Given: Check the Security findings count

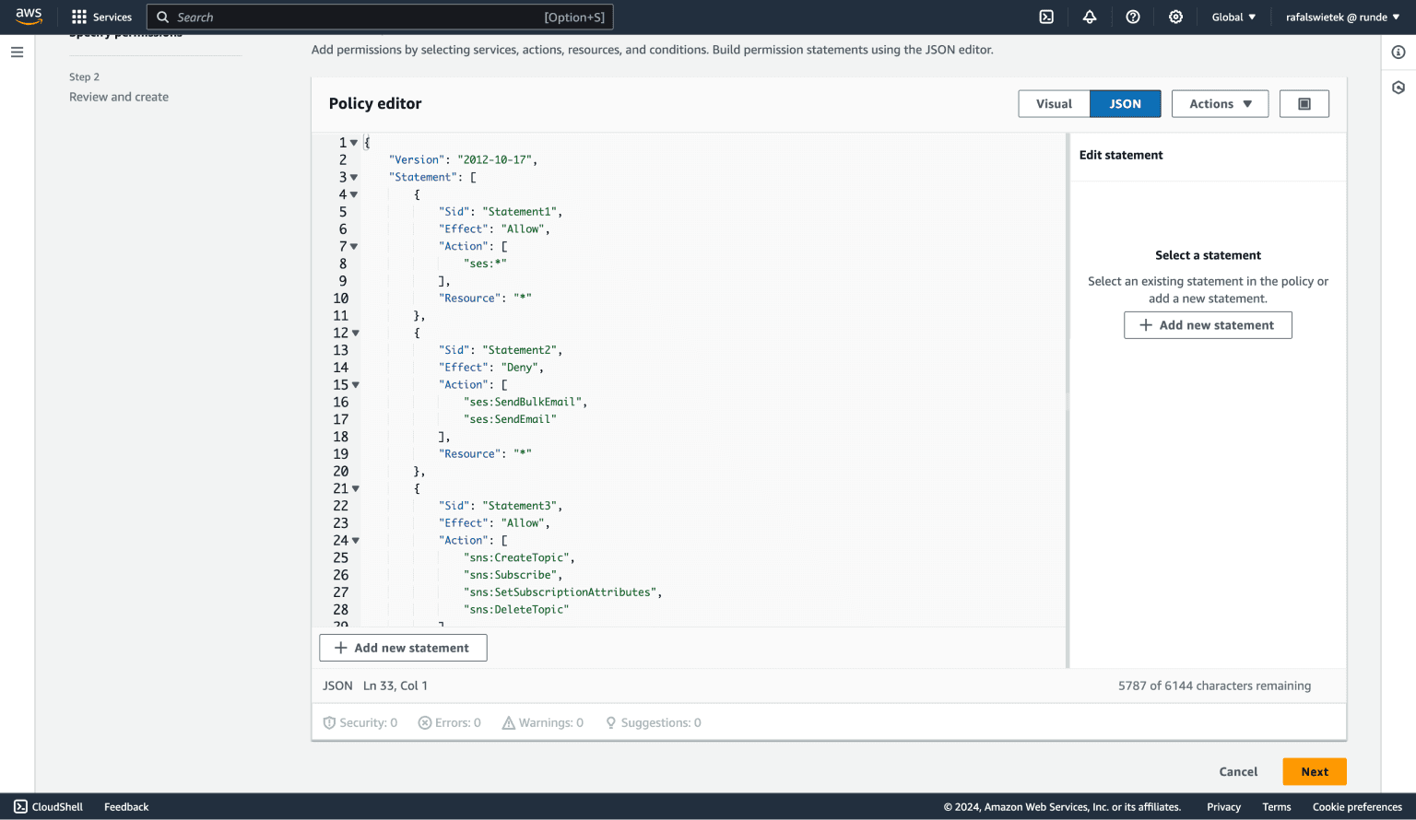Looking at the screenshot, I should tap(360, 722).
